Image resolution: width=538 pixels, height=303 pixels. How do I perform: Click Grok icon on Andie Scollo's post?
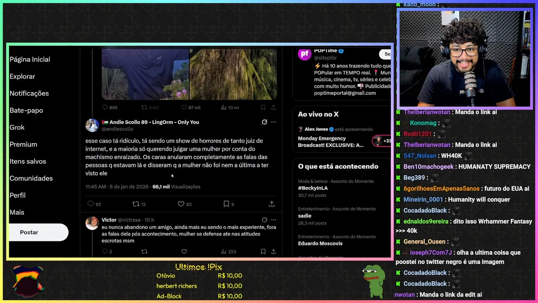264,122
